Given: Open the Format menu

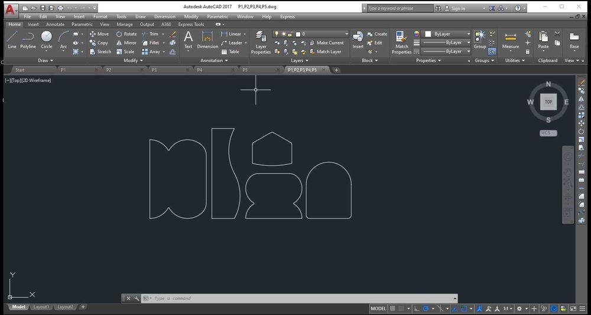Looking at the screenshot, I should coord(100,17).
